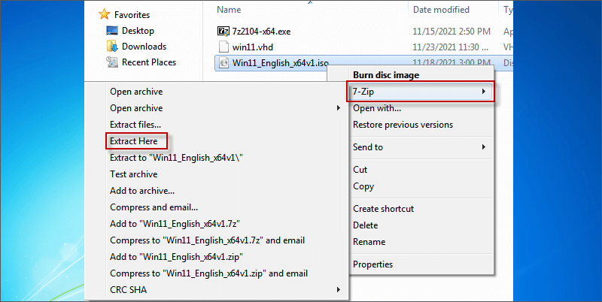Image resolution: width=602 pixels, height=302 pixels.
Task: Choose Extract Here
Action: click(134, 141)
